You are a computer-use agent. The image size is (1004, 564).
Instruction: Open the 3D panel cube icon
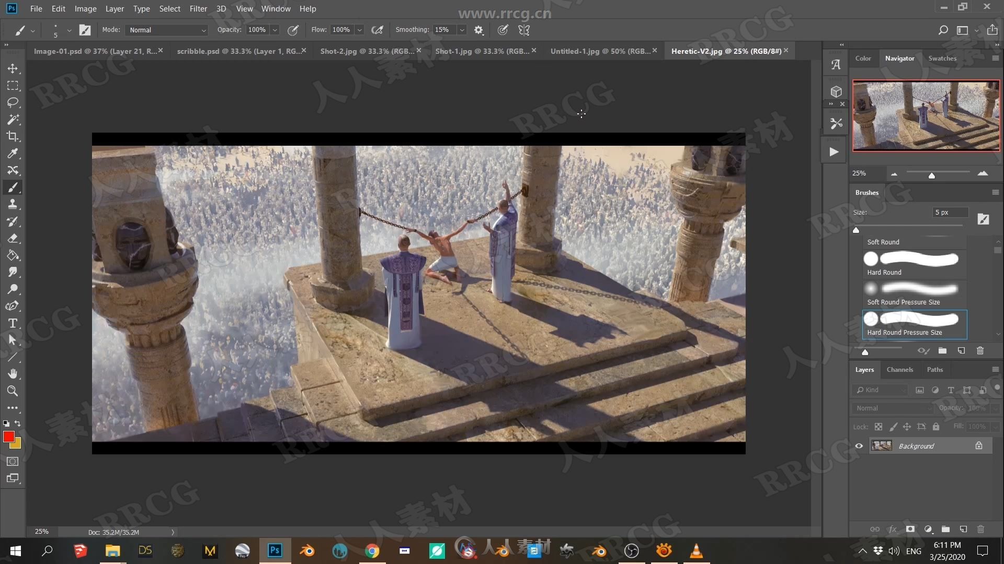coord(836,91)
